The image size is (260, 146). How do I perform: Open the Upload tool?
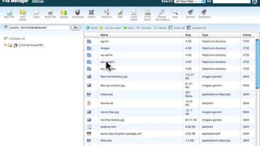[64, 14]
